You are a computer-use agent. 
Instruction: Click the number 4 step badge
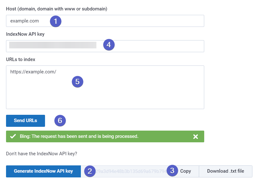coord(109,45)
